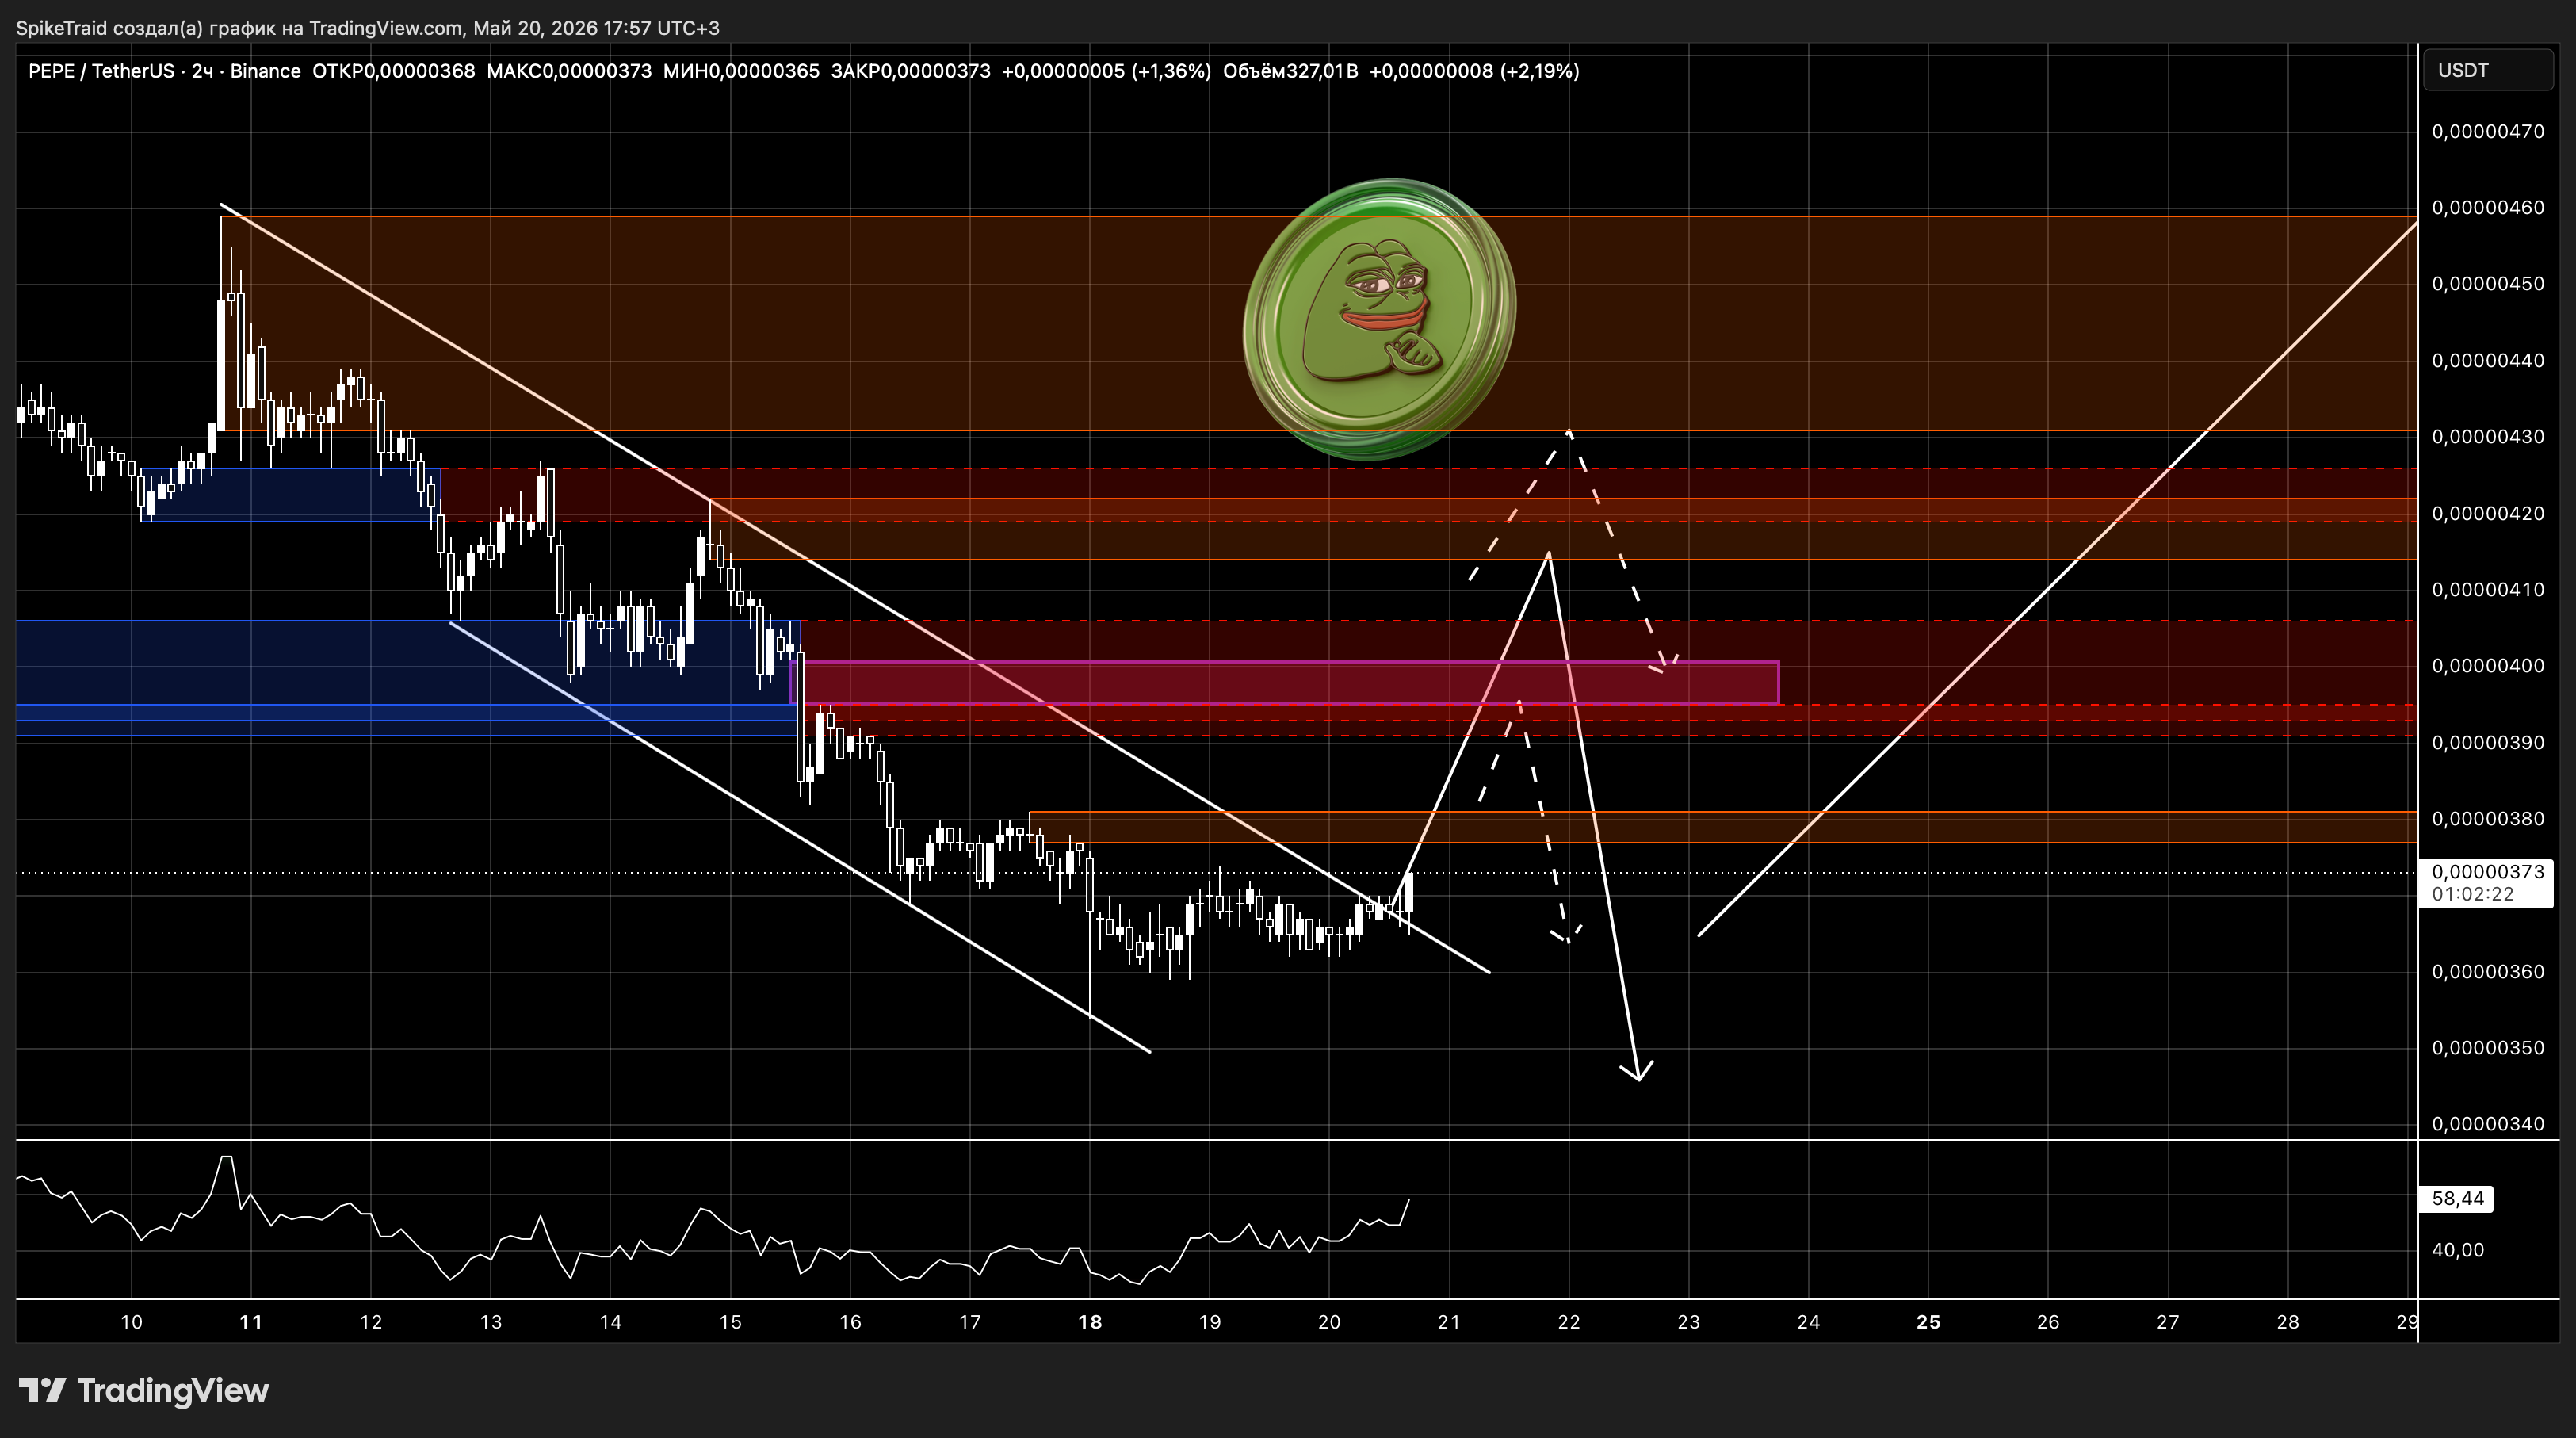Image resolution: width=2576 pixels, height=1438 pixels.
Task: Click date 16 on time axis
Action: 850,1322
